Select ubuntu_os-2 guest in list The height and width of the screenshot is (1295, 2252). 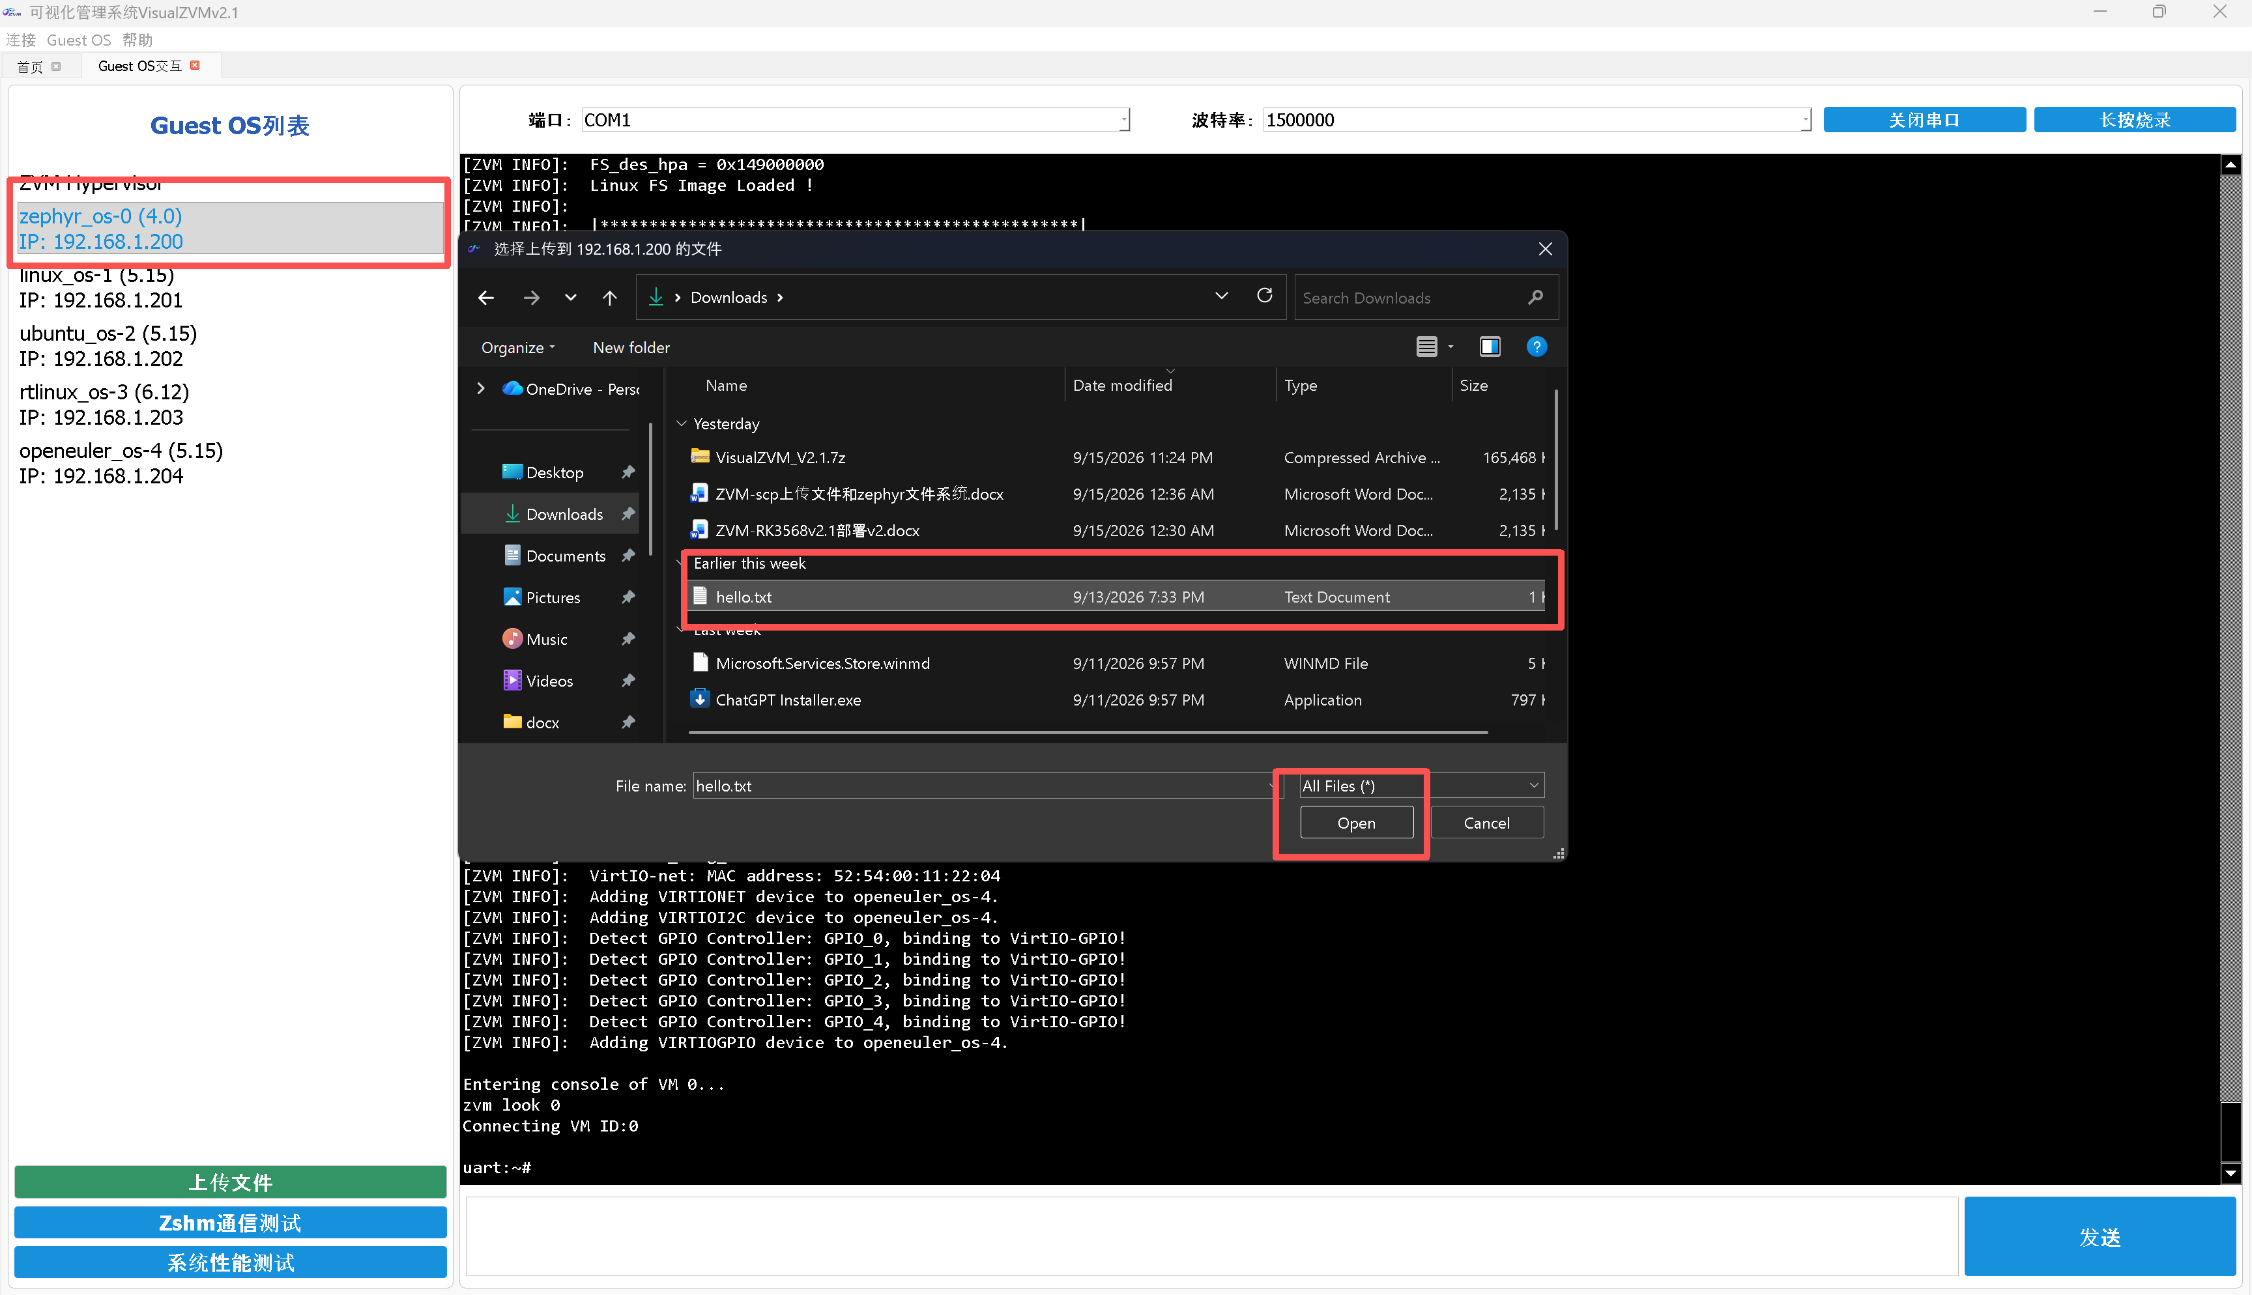click(x=229, y=346)
